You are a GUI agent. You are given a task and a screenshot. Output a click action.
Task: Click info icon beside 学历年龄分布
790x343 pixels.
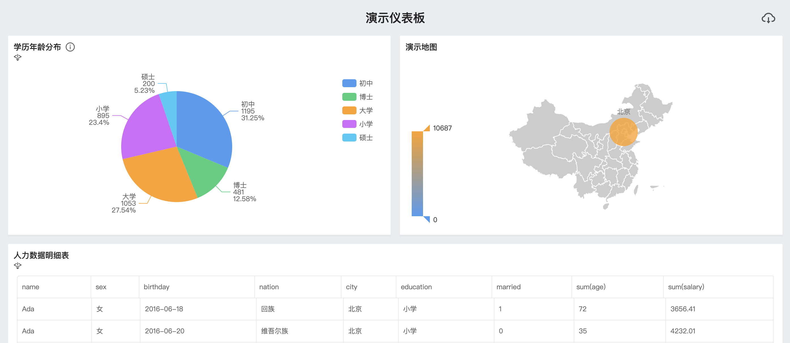pos(70,47)
